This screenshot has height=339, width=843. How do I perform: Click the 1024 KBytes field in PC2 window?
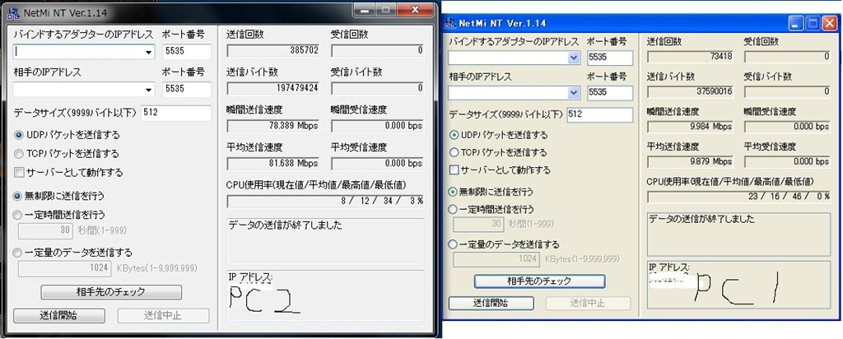click(65, 268)
